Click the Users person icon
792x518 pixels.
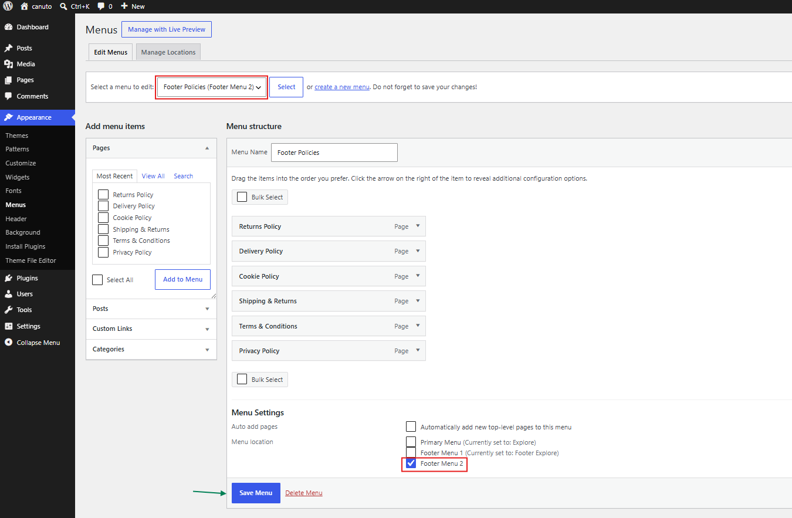point(8,294)
